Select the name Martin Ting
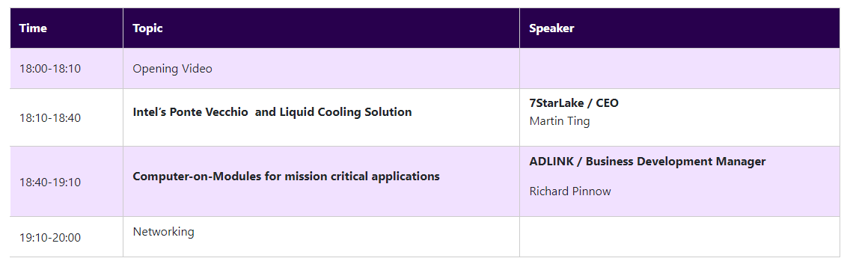850x273 pixels. pyautogui.click(x=560, y=121)
